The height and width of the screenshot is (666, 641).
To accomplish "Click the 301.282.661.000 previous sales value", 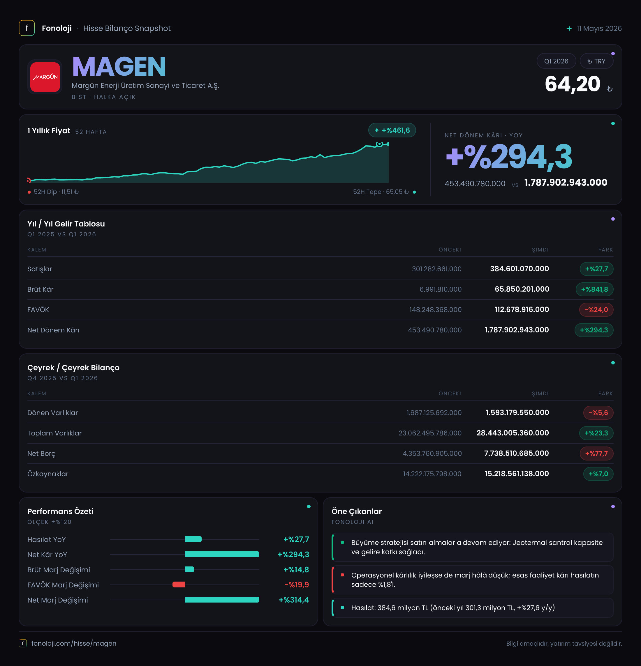I will click(x=437, y=269).
